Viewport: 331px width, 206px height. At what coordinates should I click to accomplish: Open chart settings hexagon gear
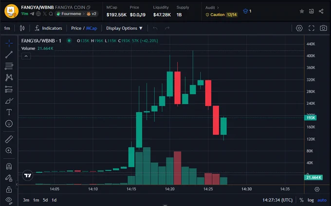pos(299,28)
